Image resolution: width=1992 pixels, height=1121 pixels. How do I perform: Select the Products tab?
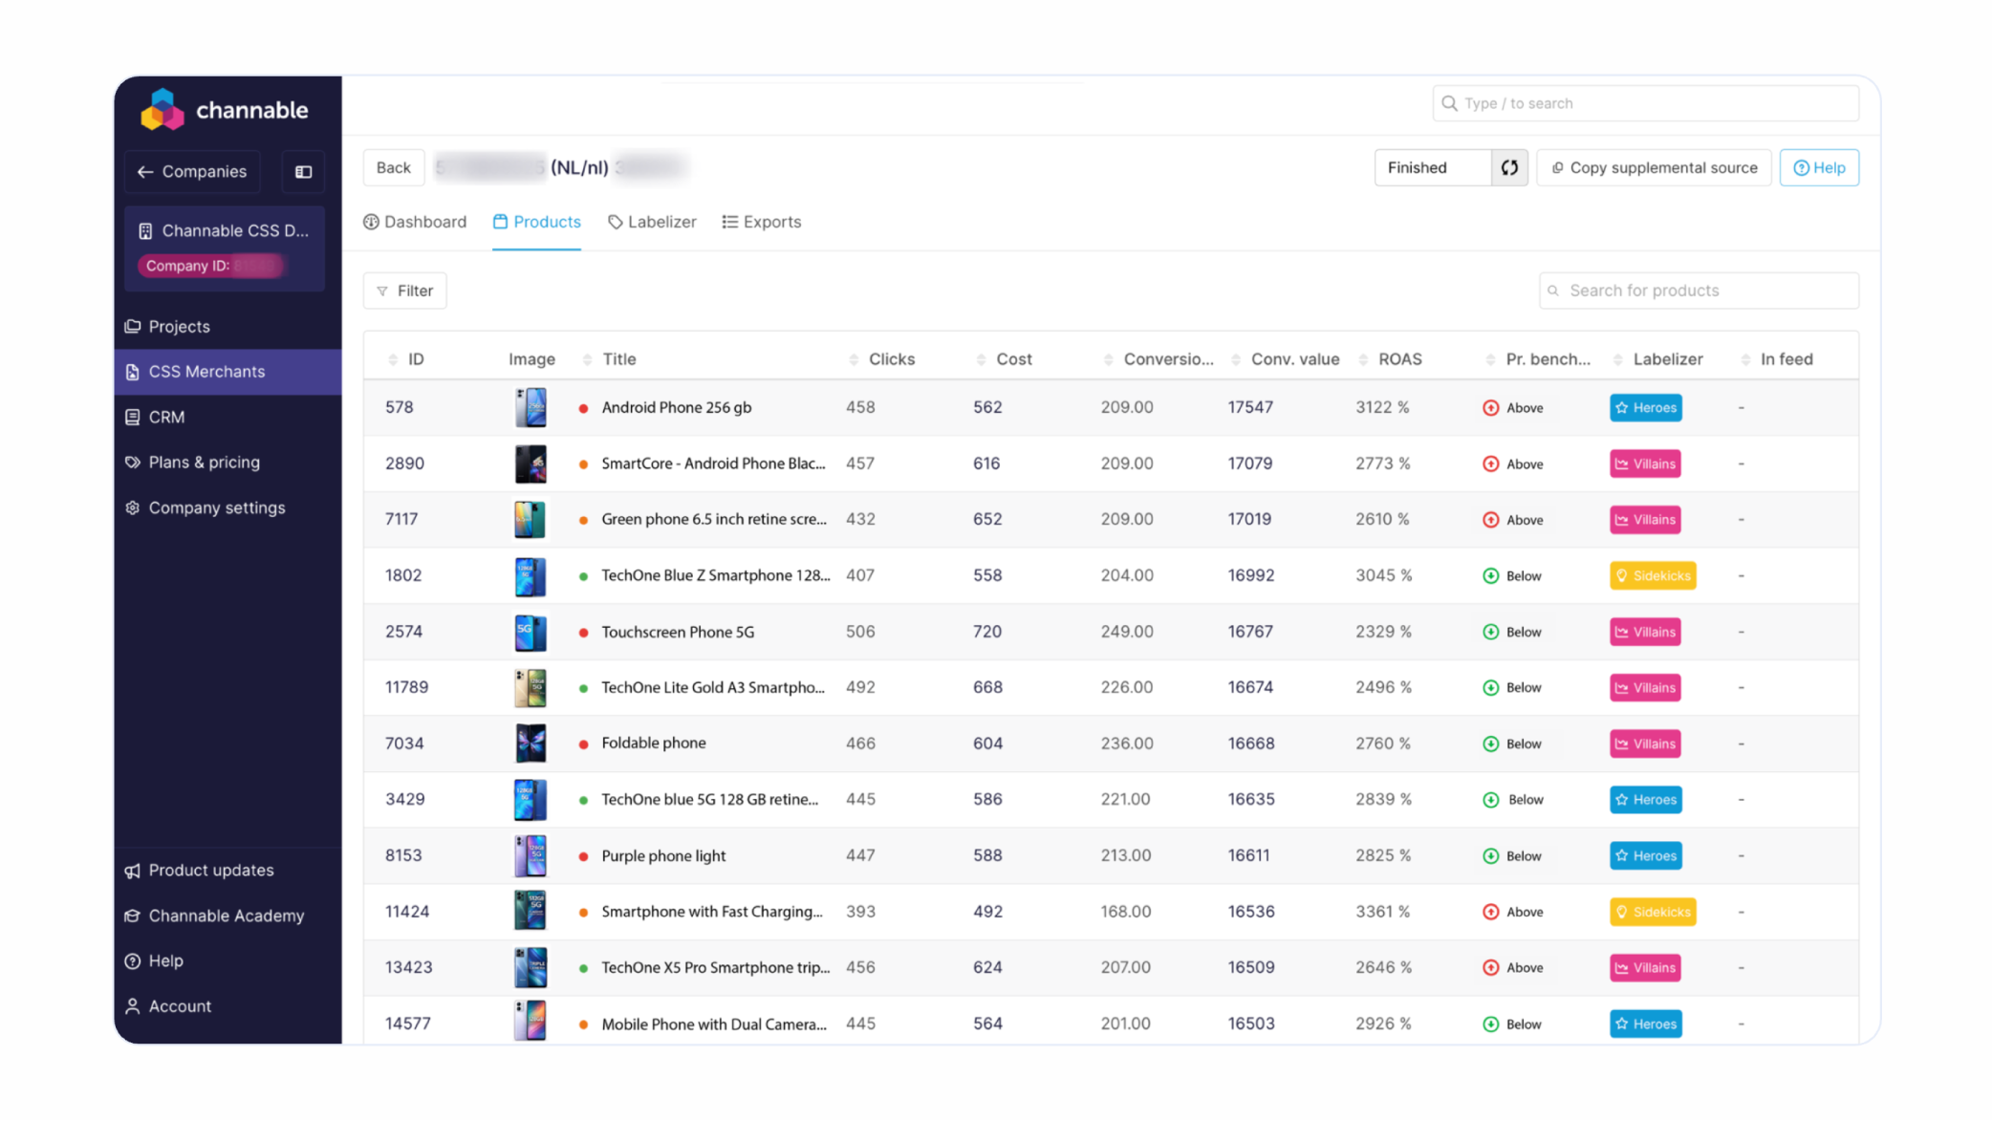click(536, 222)
